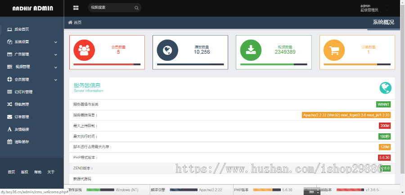Click the teal globe icon in 服务器信息
The width and height of the screenshot is (405, 195).
click(385, 88)
